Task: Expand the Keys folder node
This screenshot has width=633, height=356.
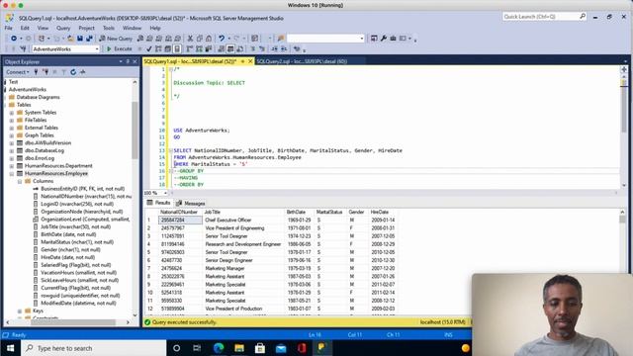Action: point(20,311)
